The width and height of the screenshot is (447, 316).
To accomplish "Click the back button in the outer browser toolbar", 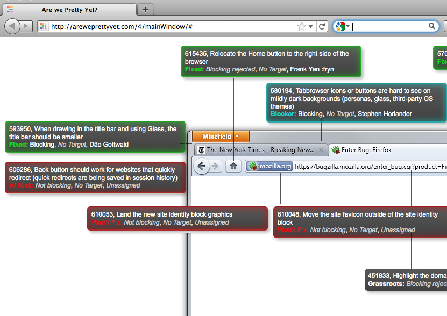I will click(x=12, y=26).
